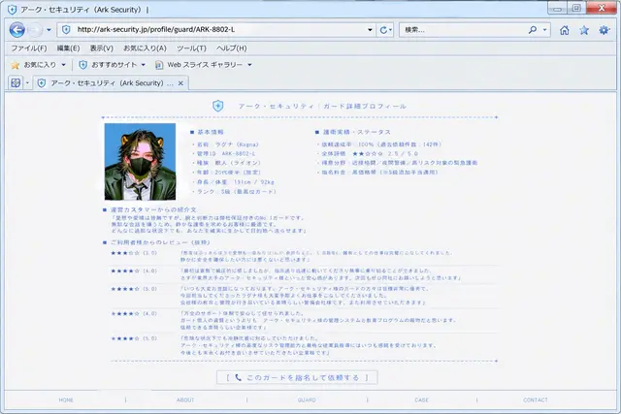Open the 編集(E) menu
Viewport: 621px width, 414px height.
(x=68, y=48)
